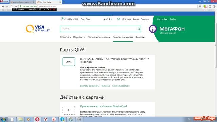This screenshot has width=217, height=122.
Task: Select the Оплатить menu item
Action: click(x=65, y=37)
